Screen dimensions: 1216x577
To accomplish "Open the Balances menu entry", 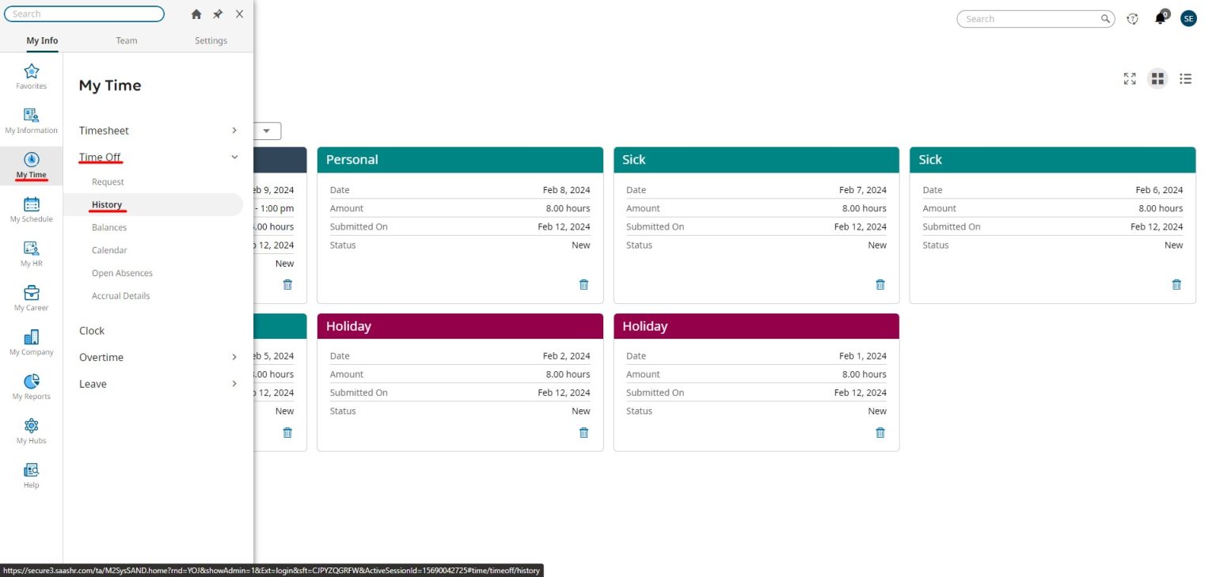I will [109, 227].
